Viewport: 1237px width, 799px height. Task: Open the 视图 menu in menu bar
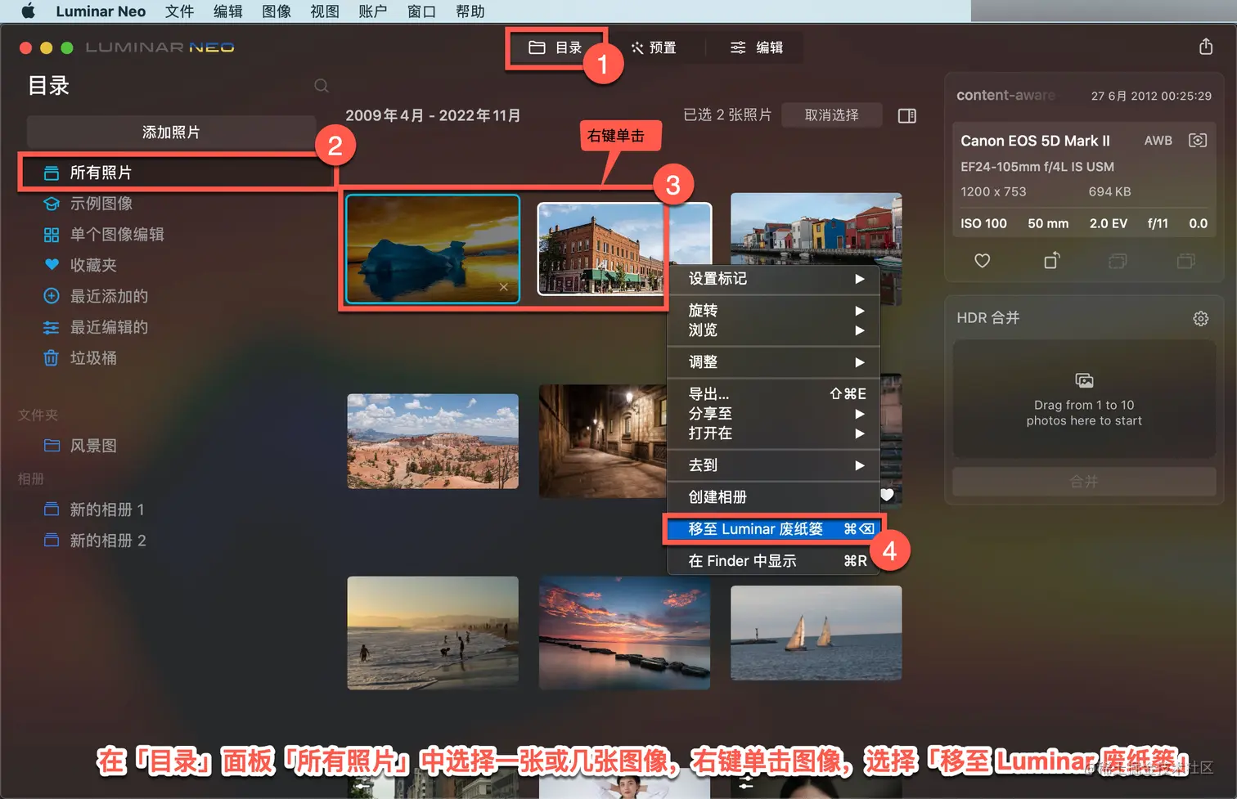pyautogui.click(x=325, y=11)
